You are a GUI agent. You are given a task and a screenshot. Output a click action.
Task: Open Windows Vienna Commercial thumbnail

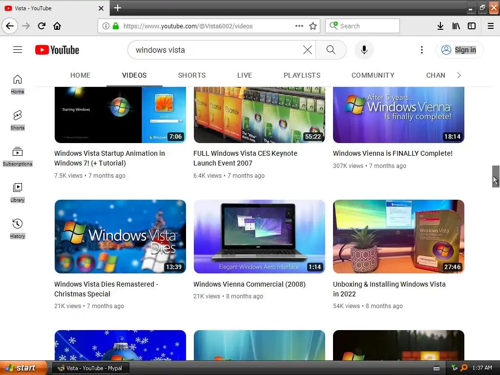(259, 236)
